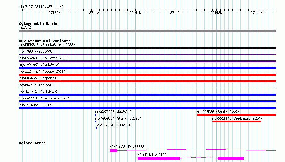Click the purple nsv6562499 variant bar
This screenshot has width=285, height=162.
147,61
